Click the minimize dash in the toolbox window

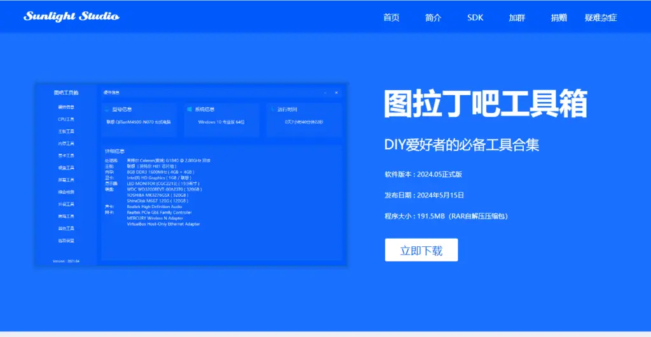click(325, 93)
